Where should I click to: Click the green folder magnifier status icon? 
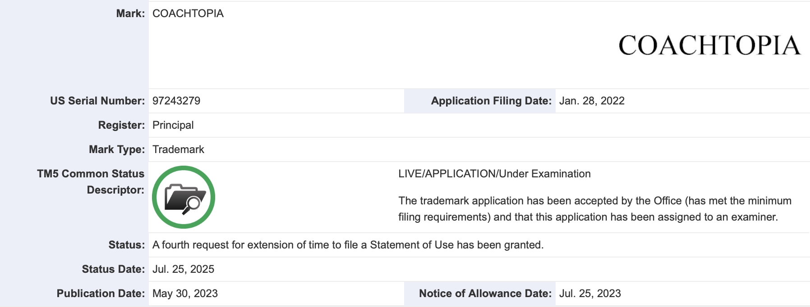(x=184, y=197)
